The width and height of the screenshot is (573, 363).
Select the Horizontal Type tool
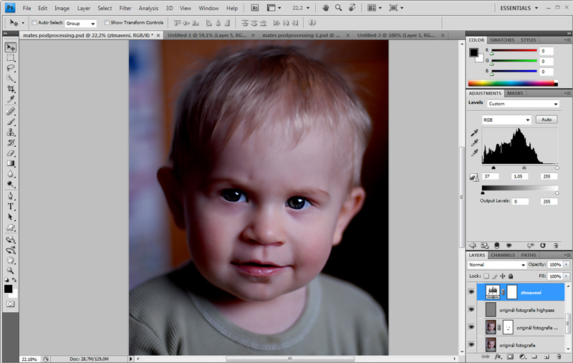11,206
